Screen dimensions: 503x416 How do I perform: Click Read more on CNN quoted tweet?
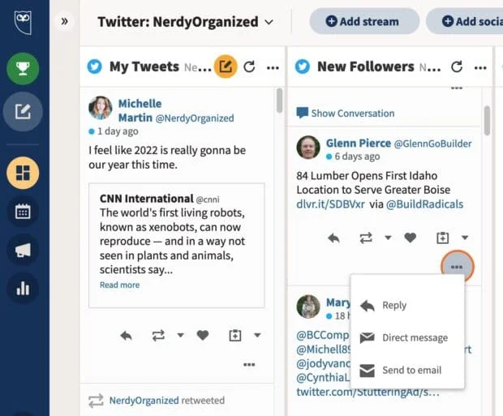pos(119,285)
